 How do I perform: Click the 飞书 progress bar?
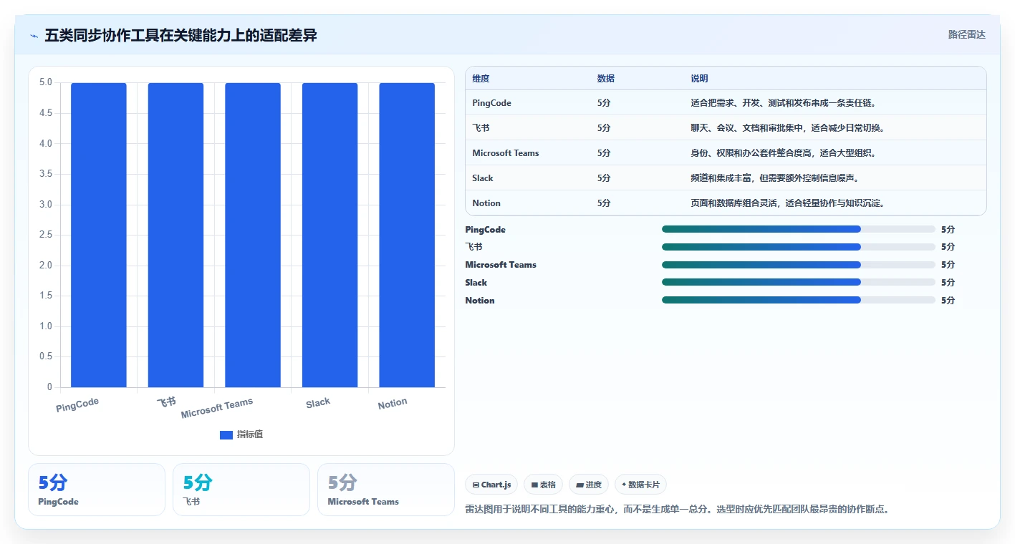[x=799, y=247]
